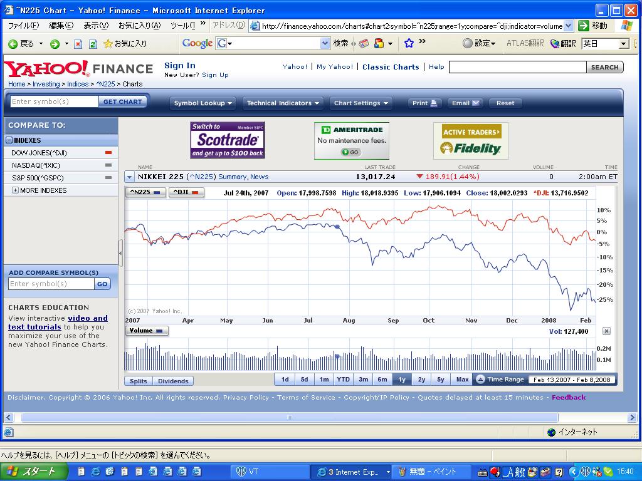Click the Reset chart button
Viewport: 642px width, 481px height.
coord(505,103)
